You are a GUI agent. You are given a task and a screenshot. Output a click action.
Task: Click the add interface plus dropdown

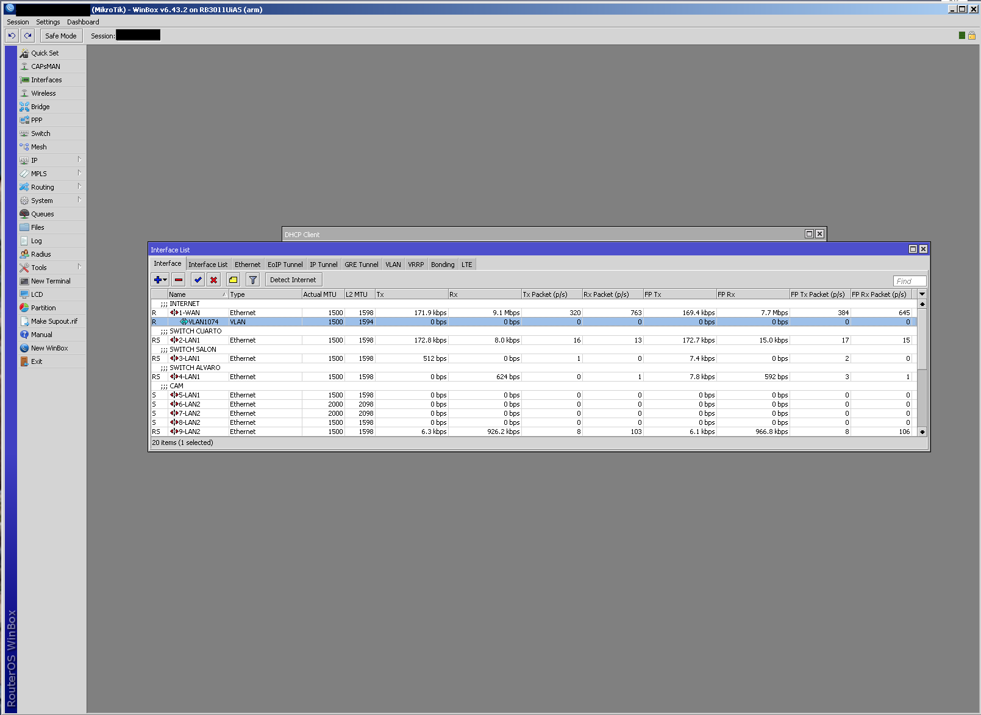pyautogui.click(x=160, y=280)
